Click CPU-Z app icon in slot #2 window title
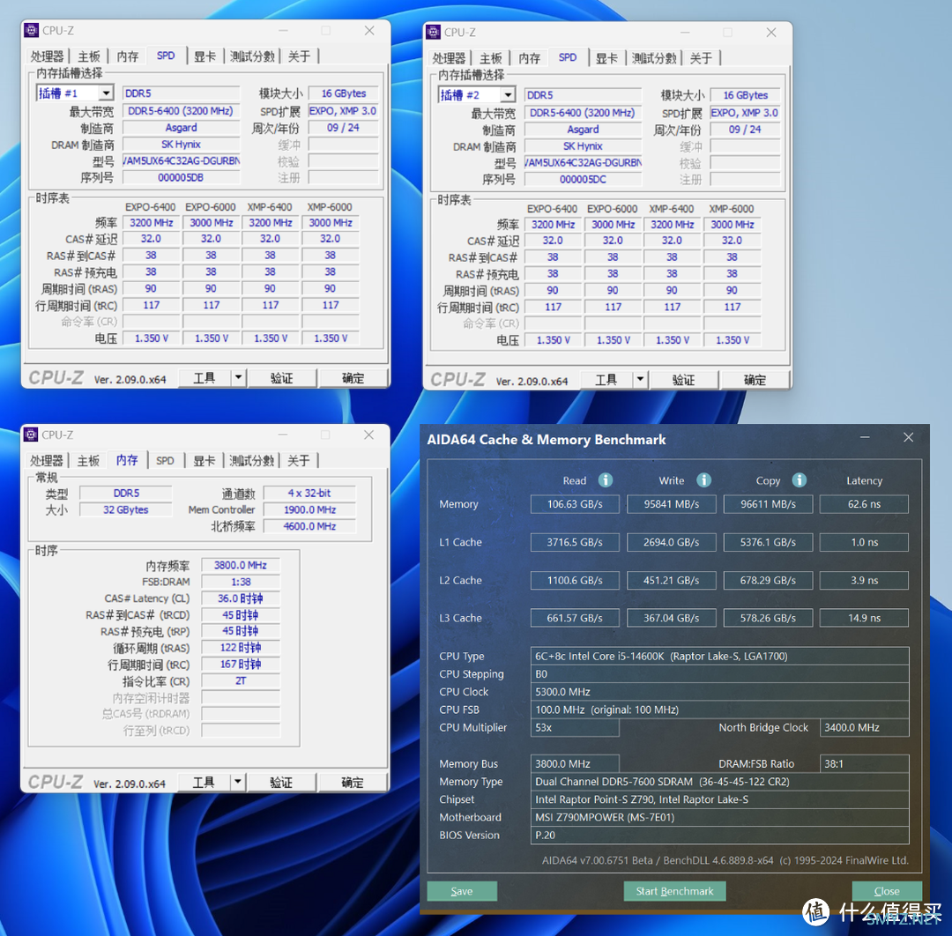The height and width of the screenshot is (936, 952). pyautogui.click(x=434, y=33)
